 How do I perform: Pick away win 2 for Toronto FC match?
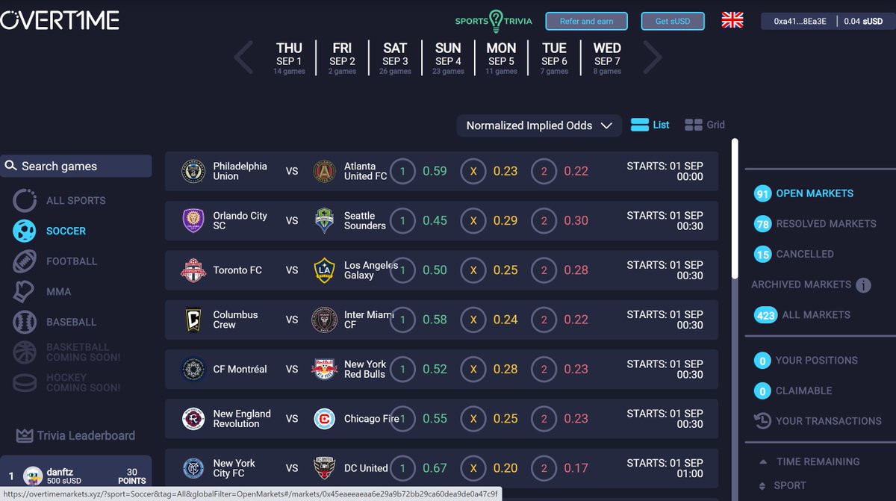pyautogui.click(x=544, y=270)
